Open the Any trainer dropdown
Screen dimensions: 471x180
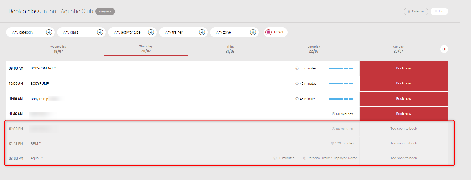point(183,32)
